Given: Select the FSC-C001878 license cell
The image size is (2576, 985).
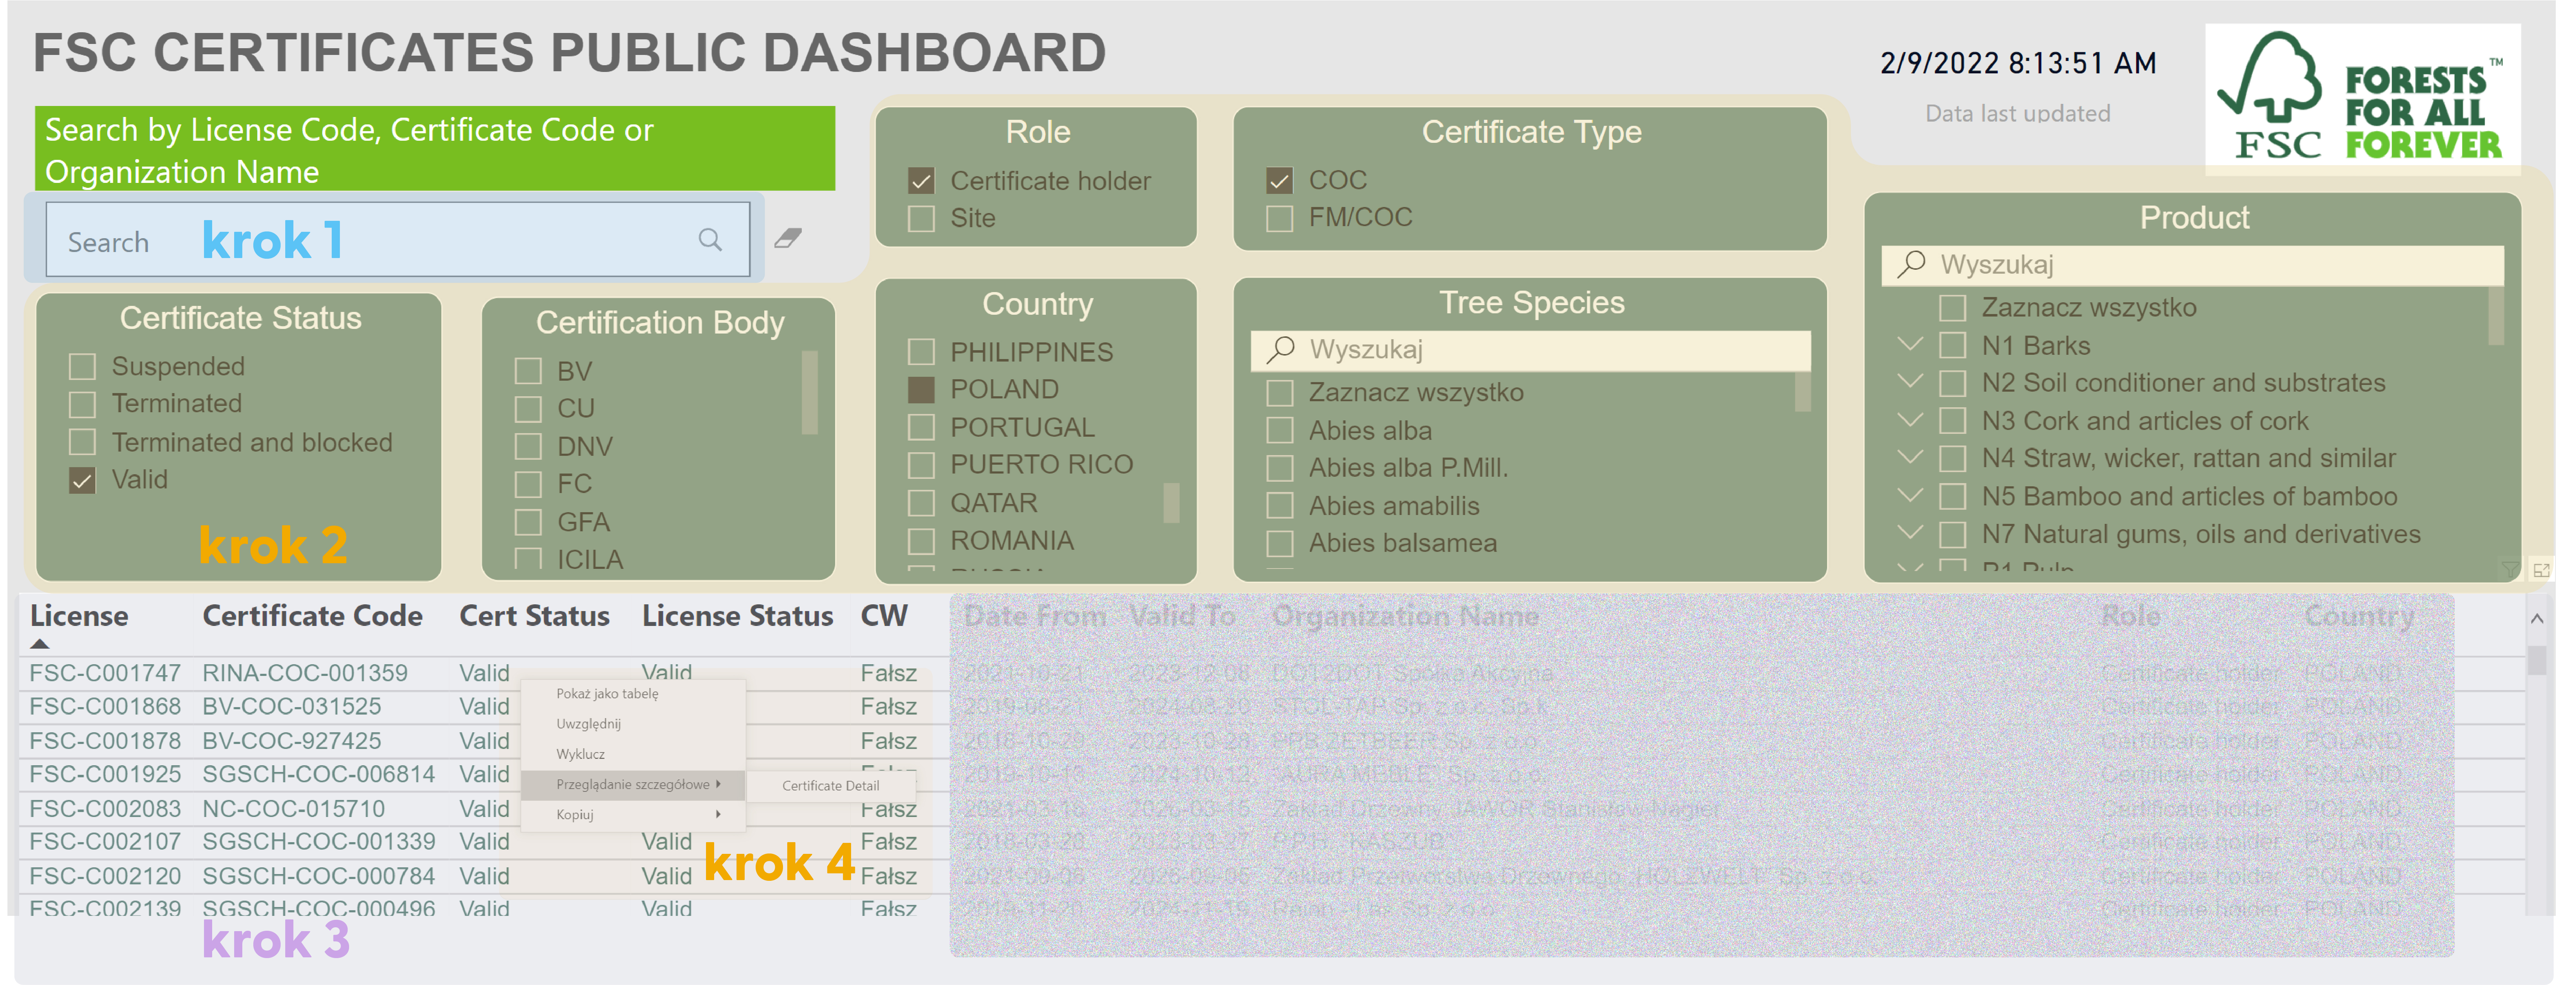Looking at the screenshot, I should 105,741.
